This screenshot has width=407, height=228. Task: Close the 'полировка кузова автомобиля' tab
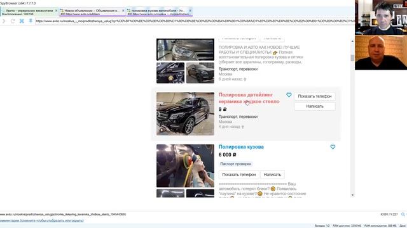(190, 11)
